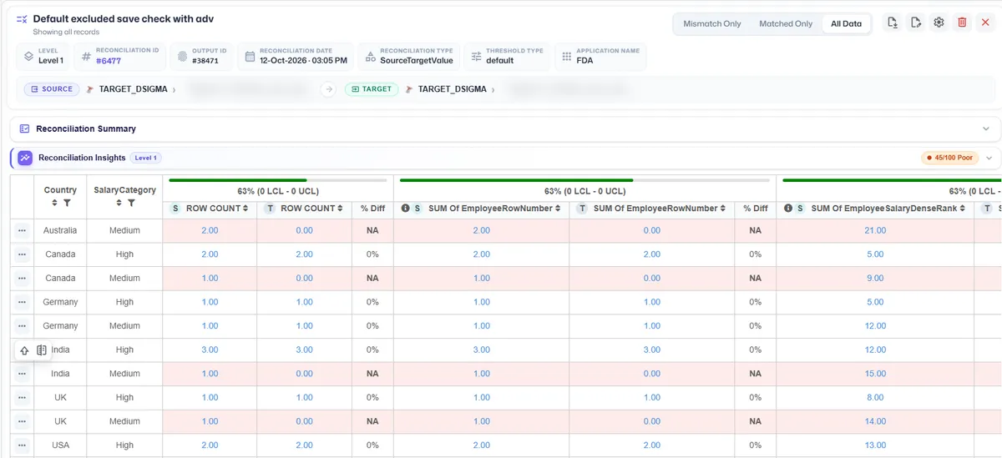
Task: Click the % Diff header after ROW COUNT
Action: (372, 209)
